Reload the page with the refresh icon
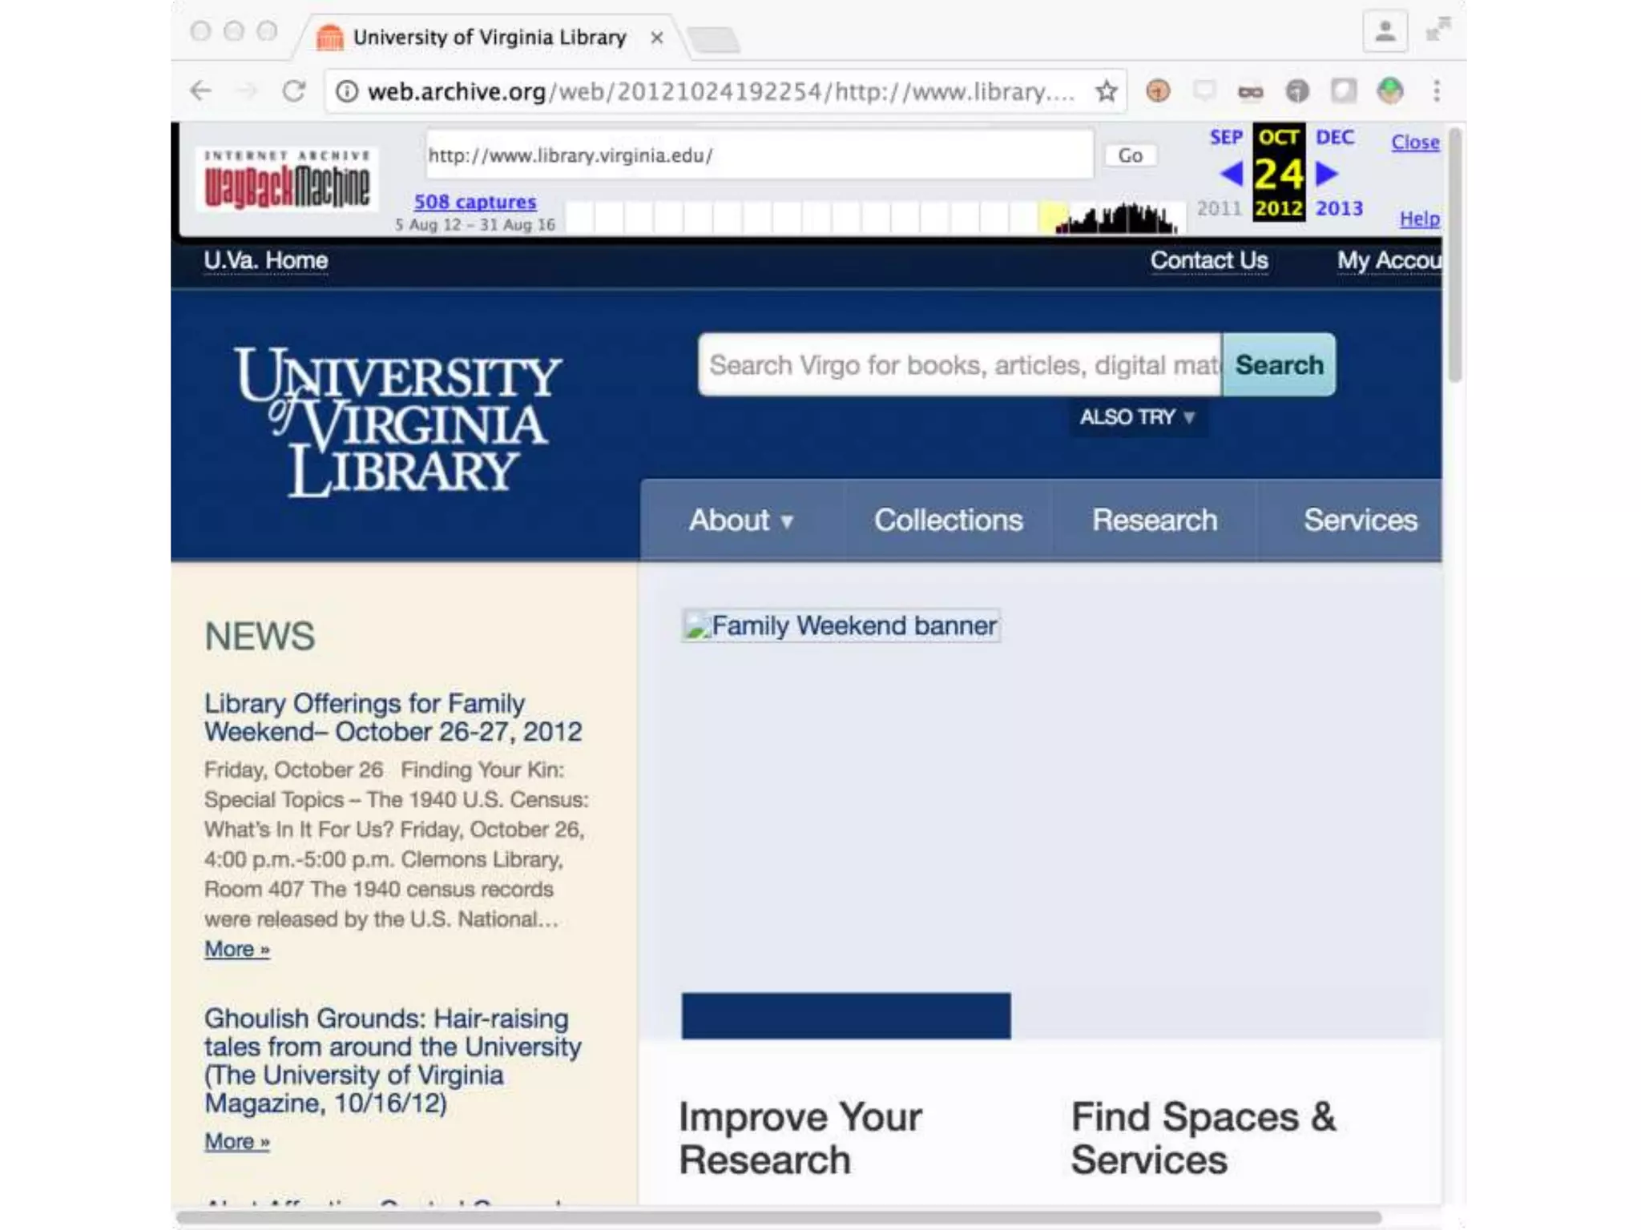 294,91
